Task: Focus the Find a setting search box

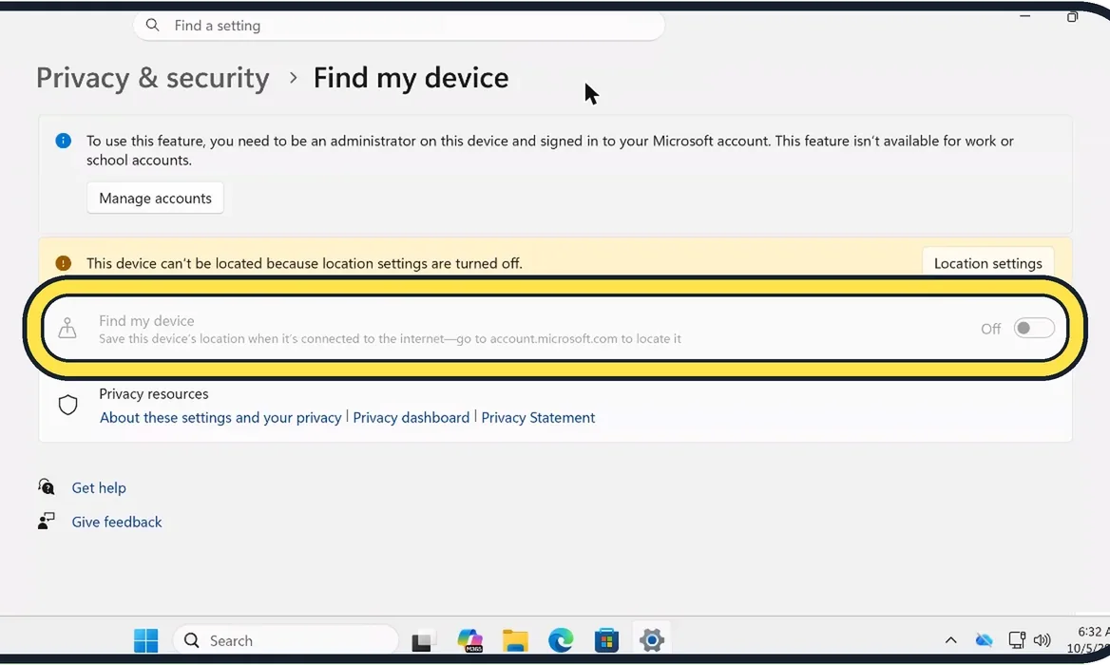Action: pos(398,26)
